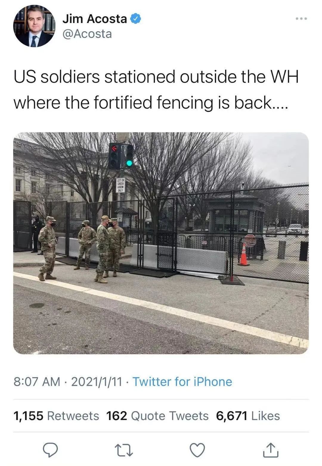The width and height of the screenshot is (322, 466).
Task: Click the 2021/1/11 date
Action: click(97, 382)
